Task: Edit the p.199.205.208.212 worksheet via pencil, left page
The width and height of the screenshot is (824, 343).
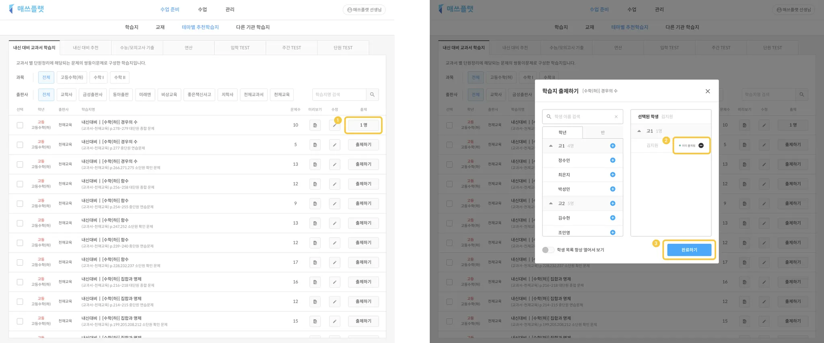Action: coord(334,321)
